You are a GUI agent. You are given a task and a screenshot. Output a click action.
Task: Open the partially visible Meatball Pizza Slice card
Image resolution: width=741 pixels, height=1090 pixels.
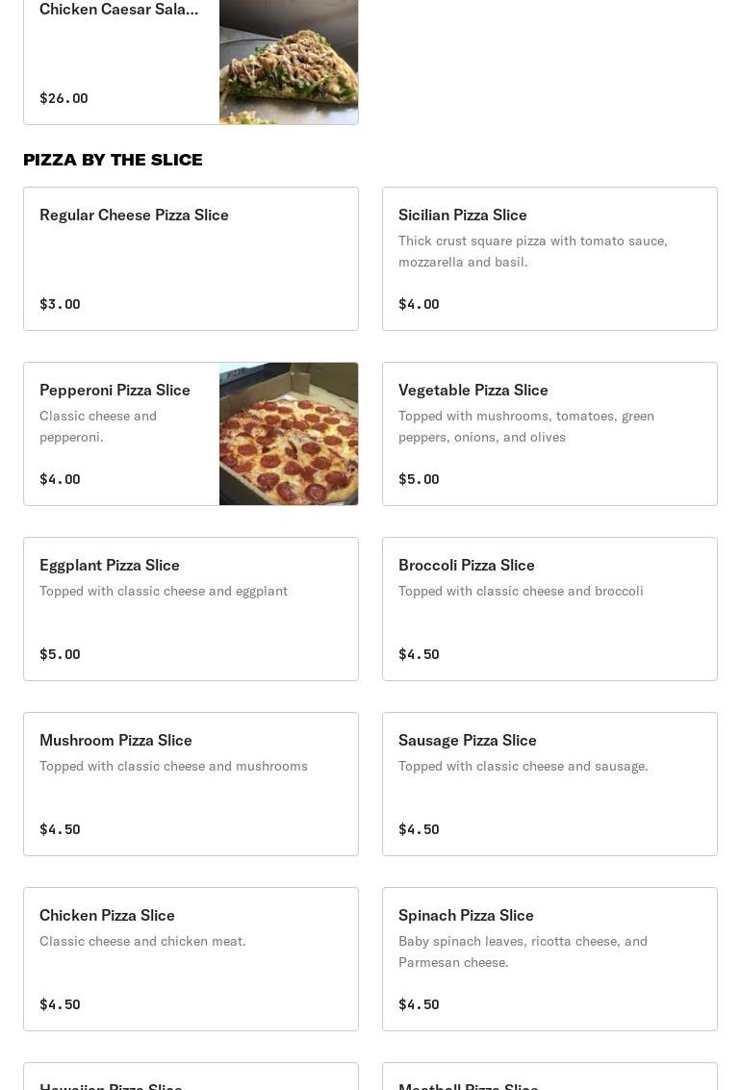click(549, 1077)
